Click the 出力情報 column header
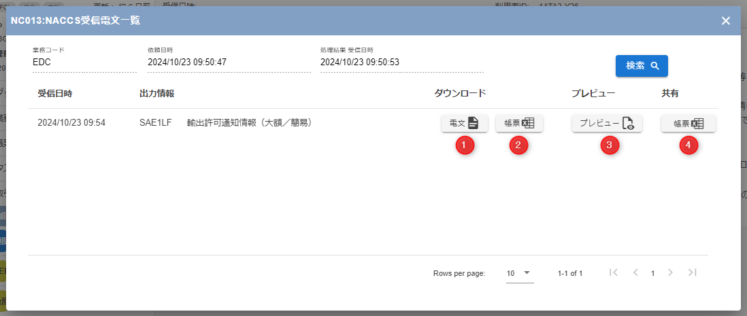Image resolution: width=747 pixels, height=316 pixels. 157,94
